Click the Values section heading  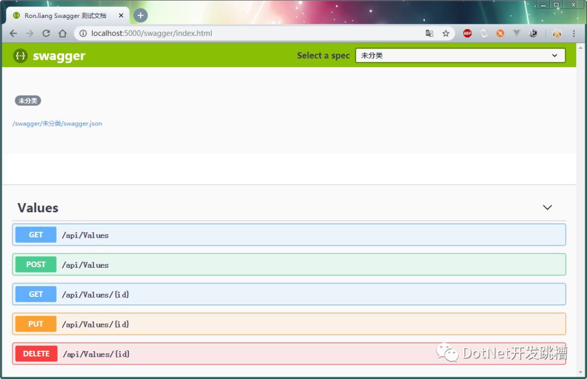[x=38, y=207]
